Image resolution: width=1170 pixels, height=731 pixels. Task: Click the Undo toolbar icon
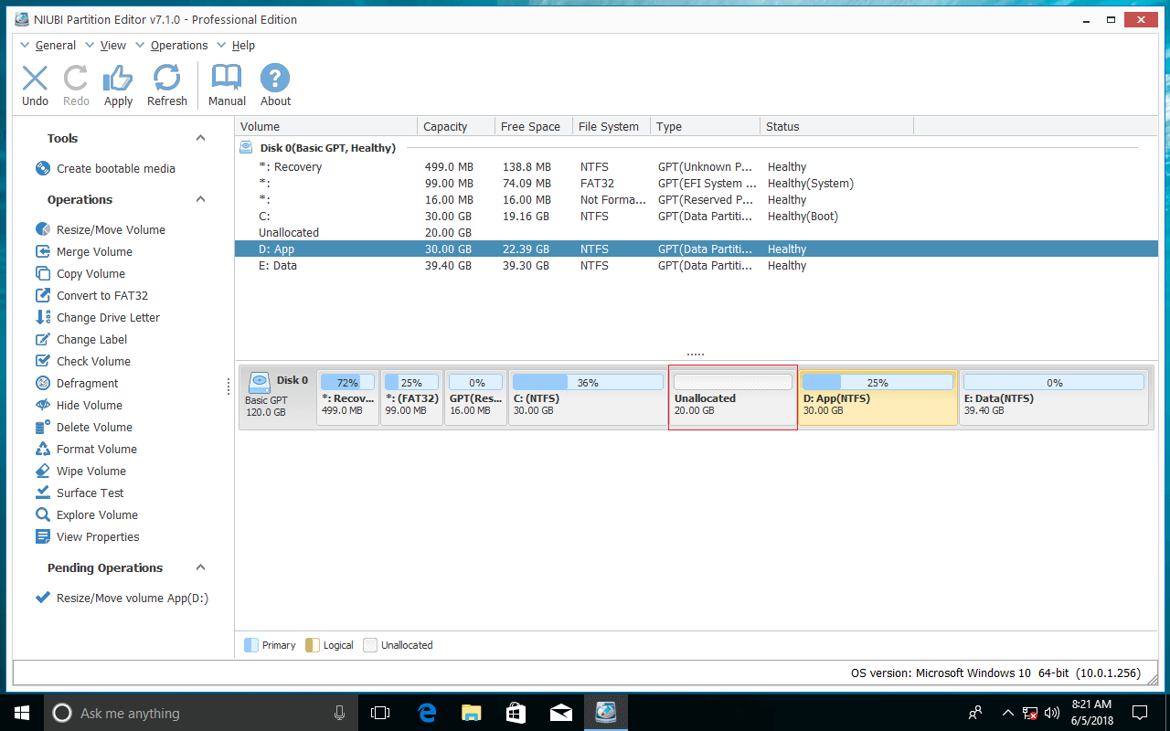(35, 85)
